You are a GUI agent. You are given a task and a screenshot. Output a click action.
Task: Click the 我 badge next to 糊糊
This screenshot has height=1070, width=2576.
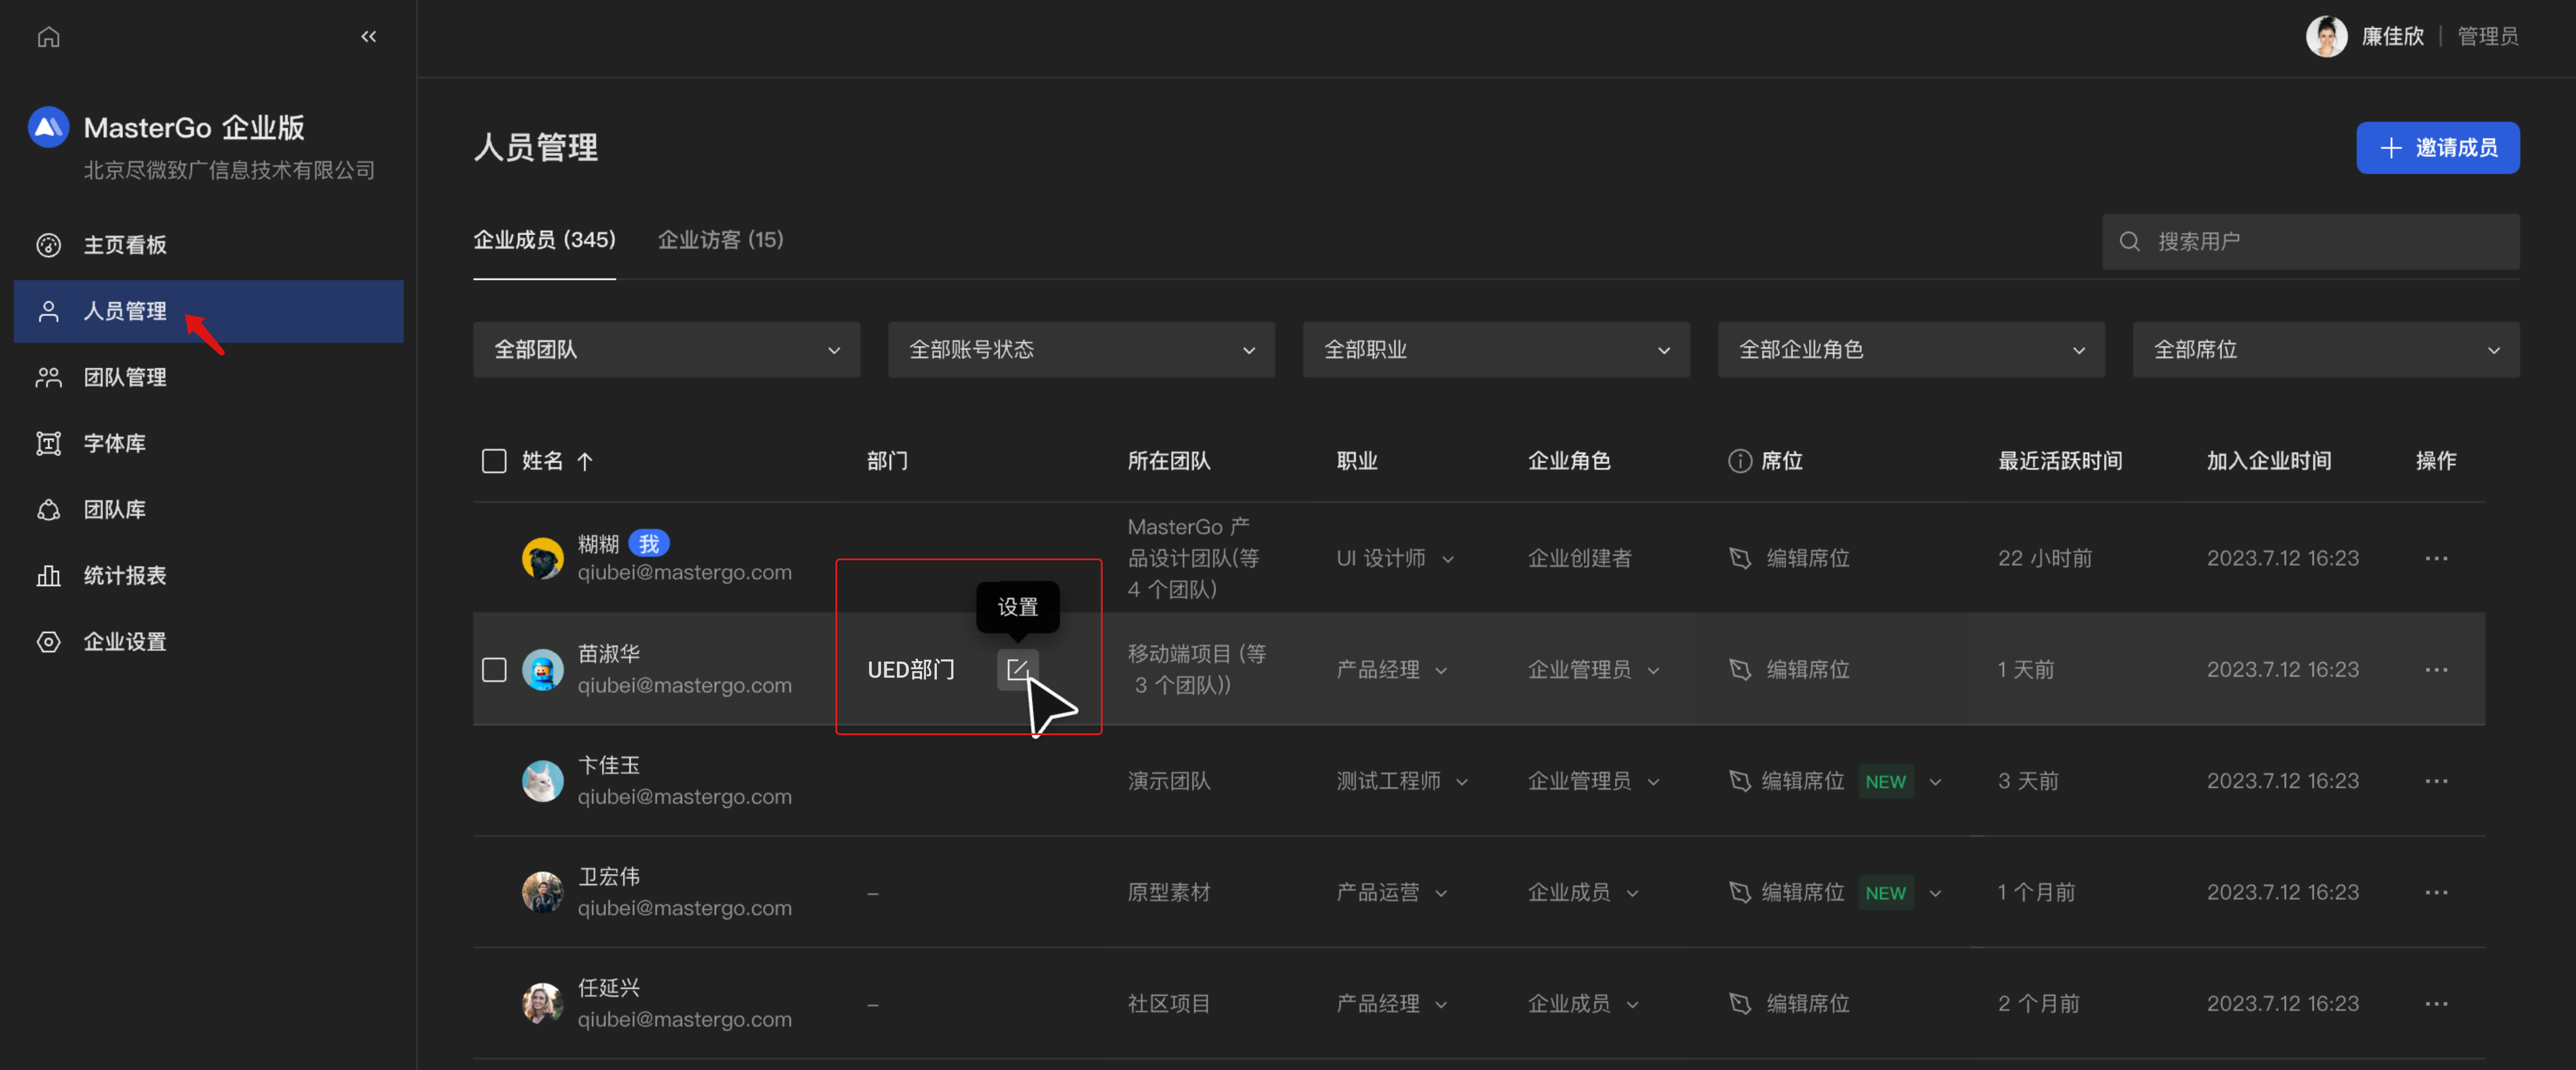(x=649, y=544)
